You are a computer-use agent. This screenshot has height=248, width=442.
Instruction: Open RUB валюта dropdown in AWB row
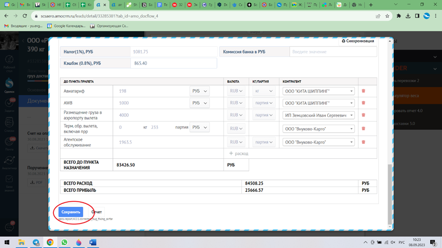236,103
